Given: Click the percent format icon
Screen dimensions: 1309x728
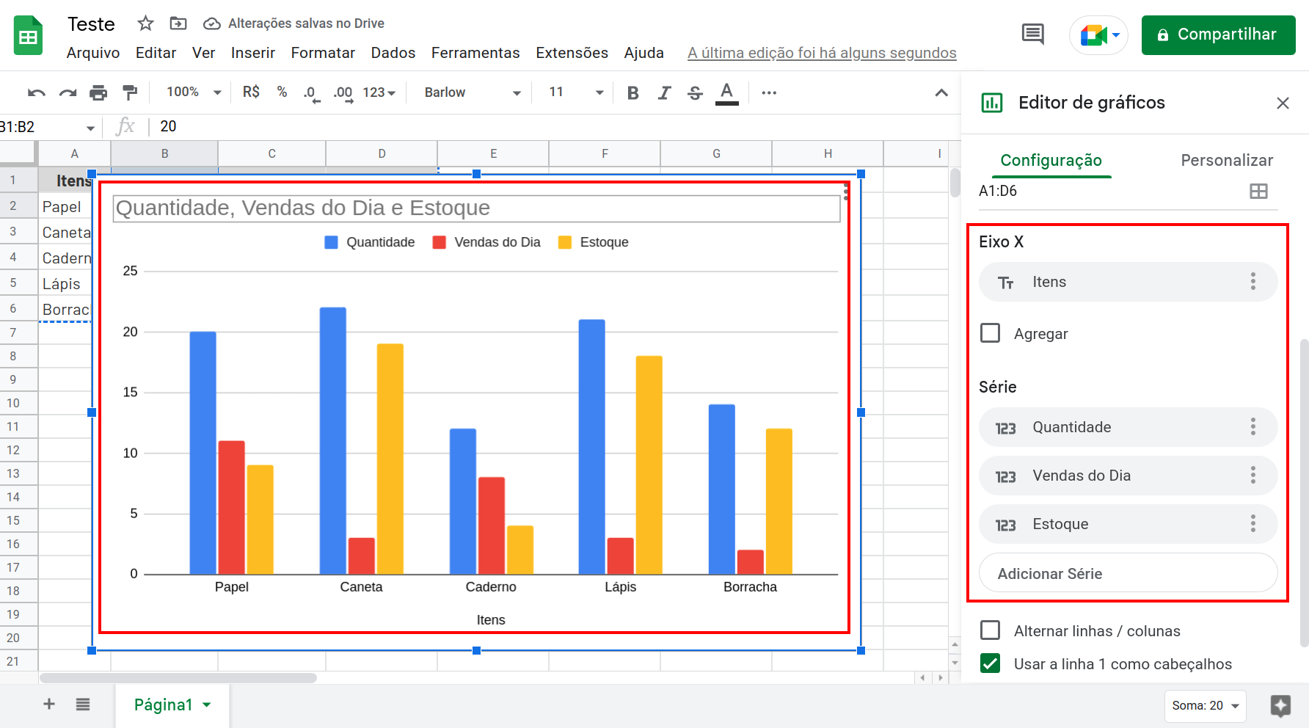Looking at the screenshot, I should 282,92.
